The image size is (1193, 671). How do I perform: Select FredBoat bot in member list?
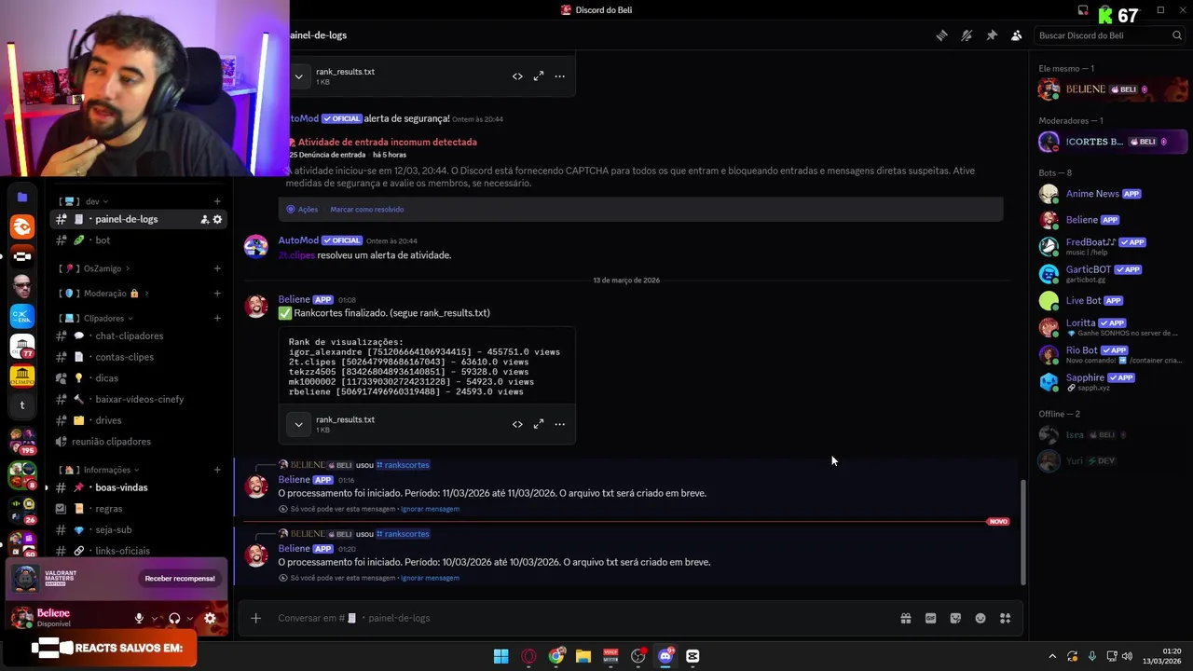[x=1112, y=246]
